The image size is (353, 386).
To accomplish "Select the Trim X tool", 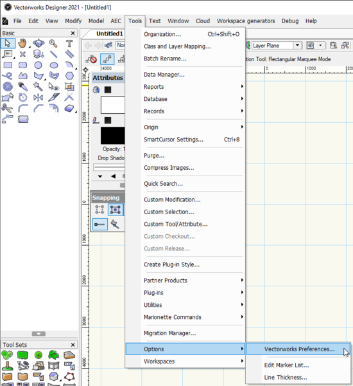I will pos(69,98).
